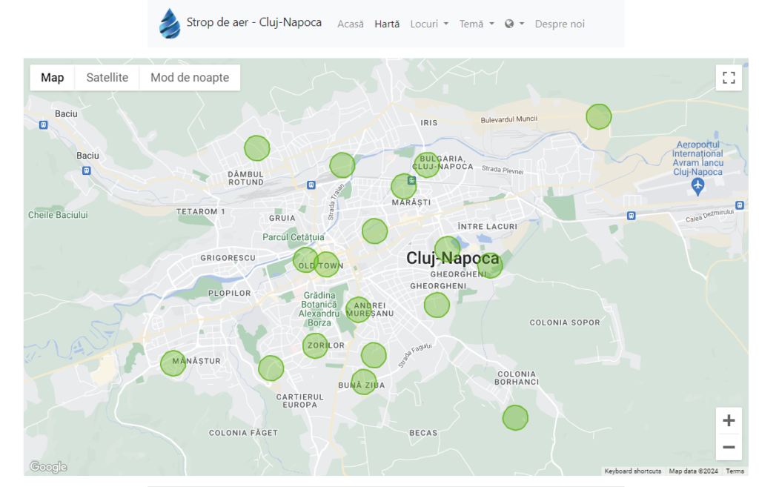Expand the Locuri dropdown menu
The width and height of the screenshot is (759, 487).
[429, 24]
